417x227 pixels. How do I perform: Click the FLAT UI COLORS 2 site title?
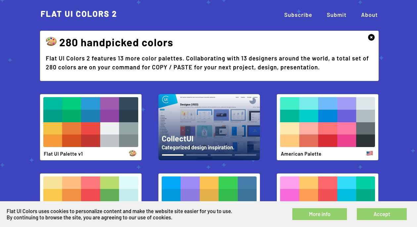click(79, 14)
